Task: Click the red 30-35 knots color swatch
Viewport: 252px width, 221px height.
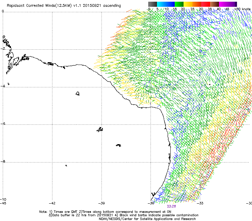Action: (206, 4)
